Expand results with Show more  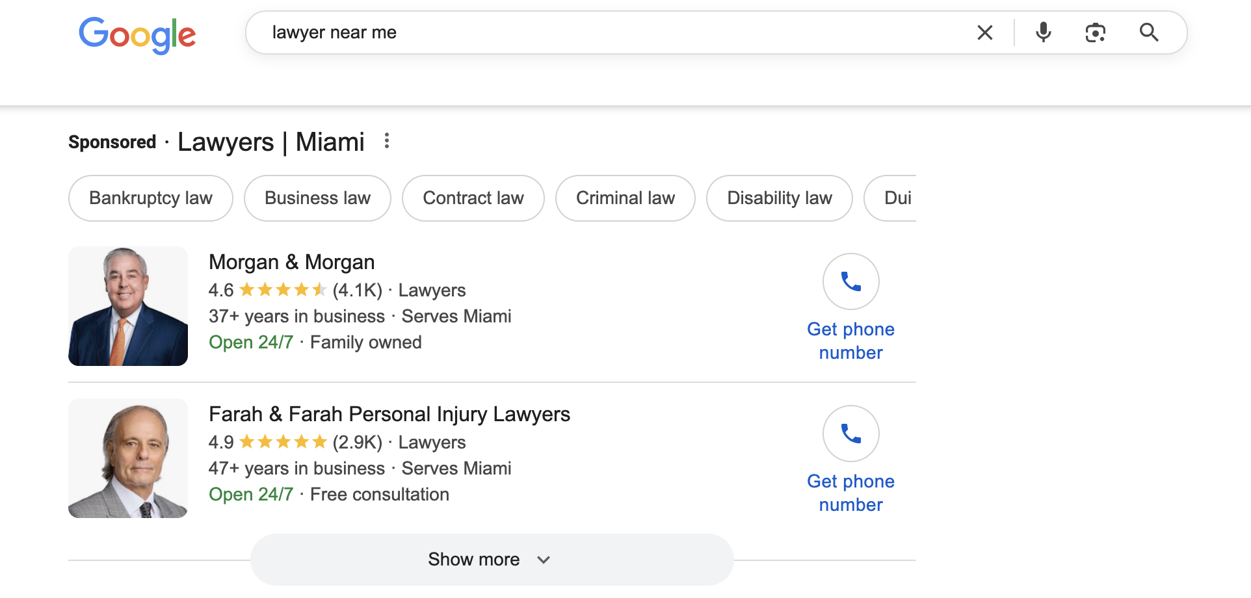(492, 560)
